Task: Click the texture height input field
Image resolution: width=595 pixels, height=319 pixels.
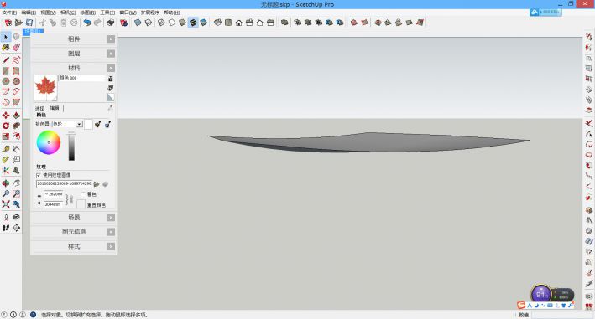Action: [53, 204]
